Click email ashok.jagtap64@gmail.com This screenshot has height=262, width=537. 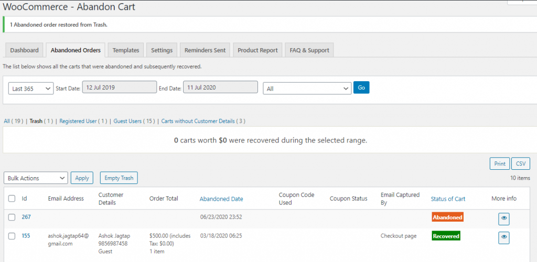[69, 240]
